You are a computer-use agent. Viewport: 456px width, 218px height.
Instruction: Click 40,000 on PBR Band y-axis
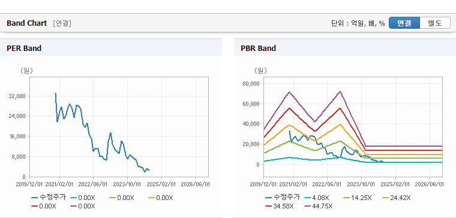click(251, 124)
